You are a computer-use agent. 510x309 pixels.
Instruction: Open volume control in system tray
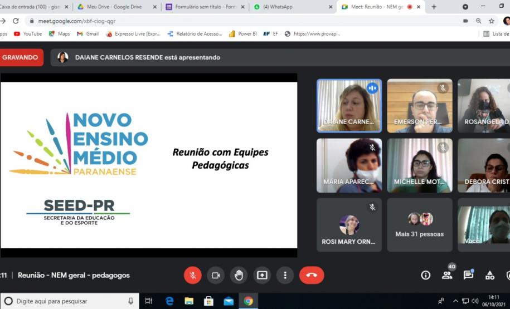click(475, 301)
